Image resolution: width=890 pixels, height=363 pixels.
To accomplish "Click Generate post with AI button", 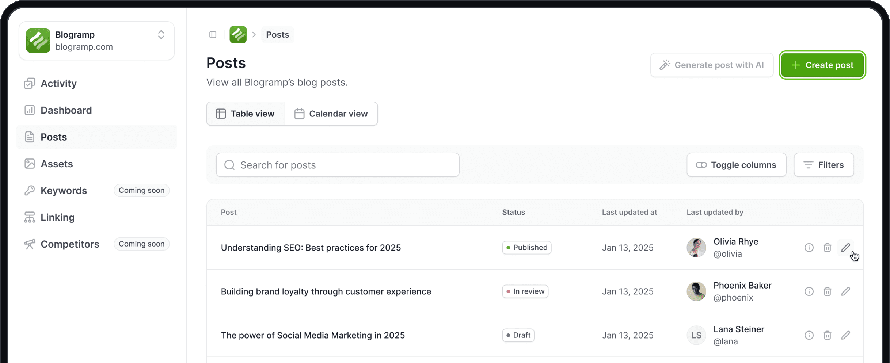I will [712, 65].
